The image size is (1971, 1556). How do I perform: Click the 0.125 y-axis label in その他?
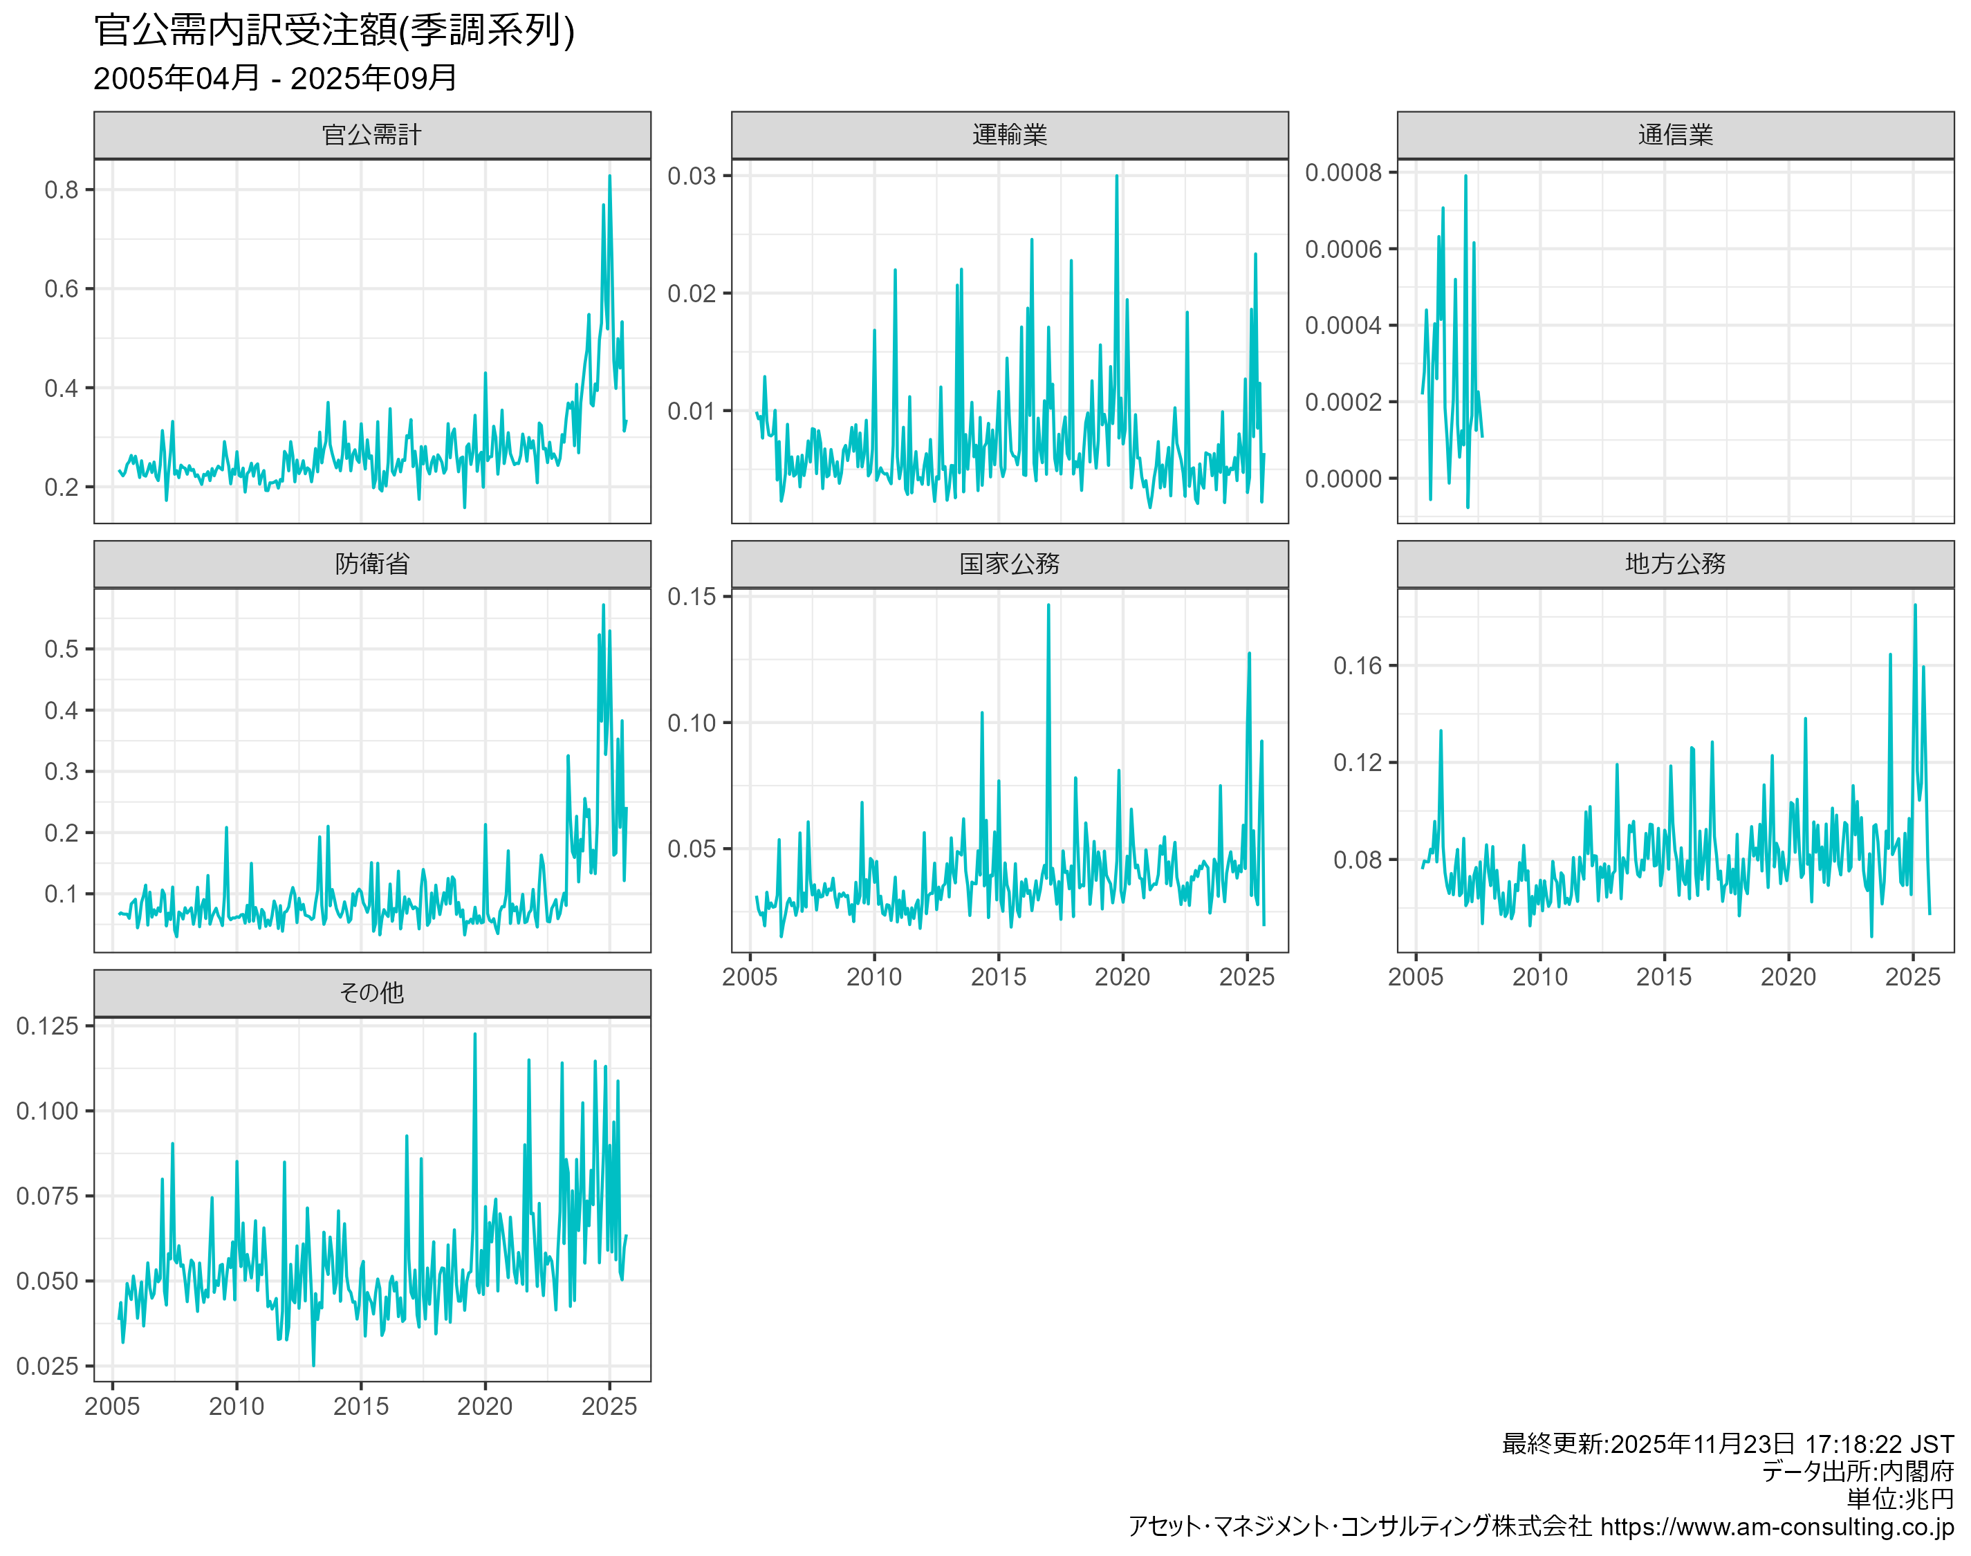[x=47, y=1026]
